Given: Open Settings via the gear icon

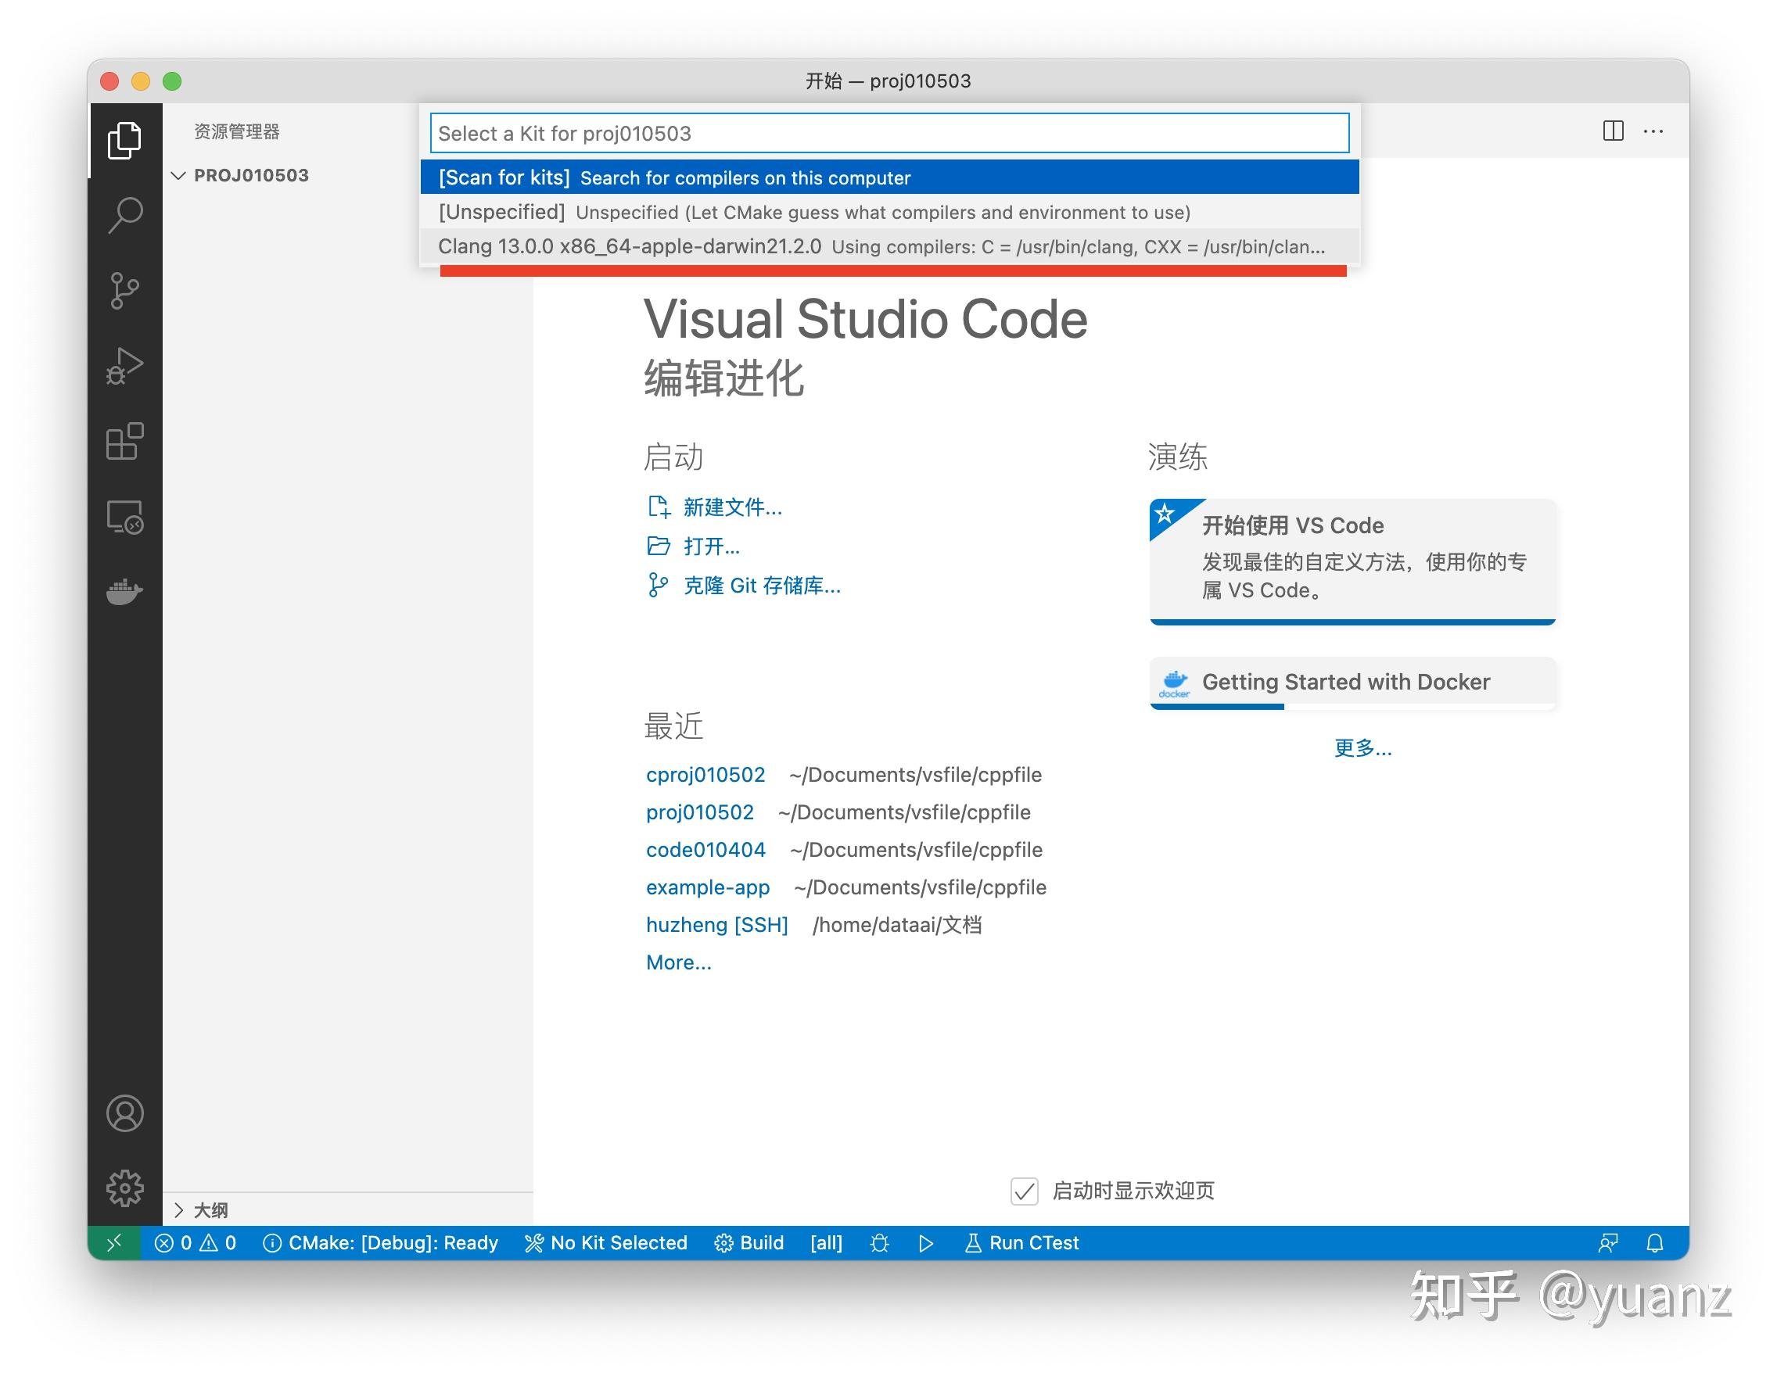Looking at the screenshot, I should pyautogui.click(x=125, y=1188).
